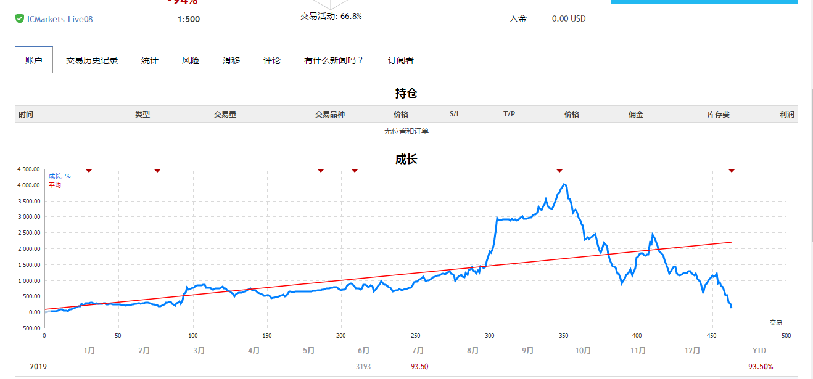The height and width of the screenshot is (379, 813).
Task: Click the 9月 month column
Action: 528,351
